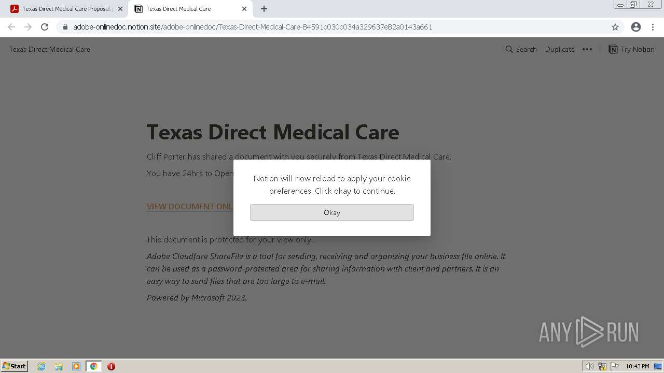Open the volume speaker tray icon
The height and width of the screenshot is (373, 664).
click(589, 366)
